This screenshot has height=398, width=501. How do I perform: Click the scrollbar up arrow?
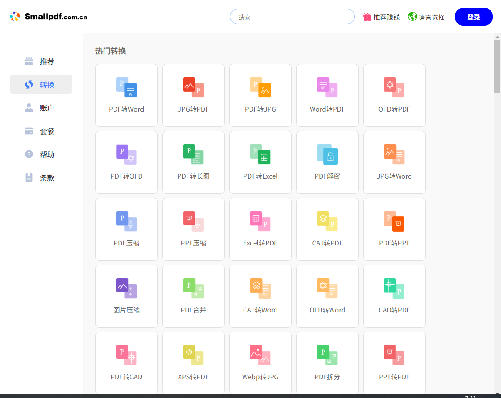click(x=497, y=37)
